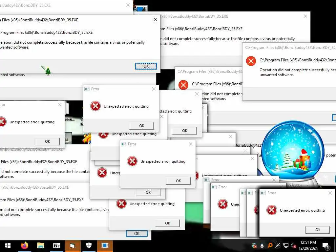Open the network status tray icon

286,246
